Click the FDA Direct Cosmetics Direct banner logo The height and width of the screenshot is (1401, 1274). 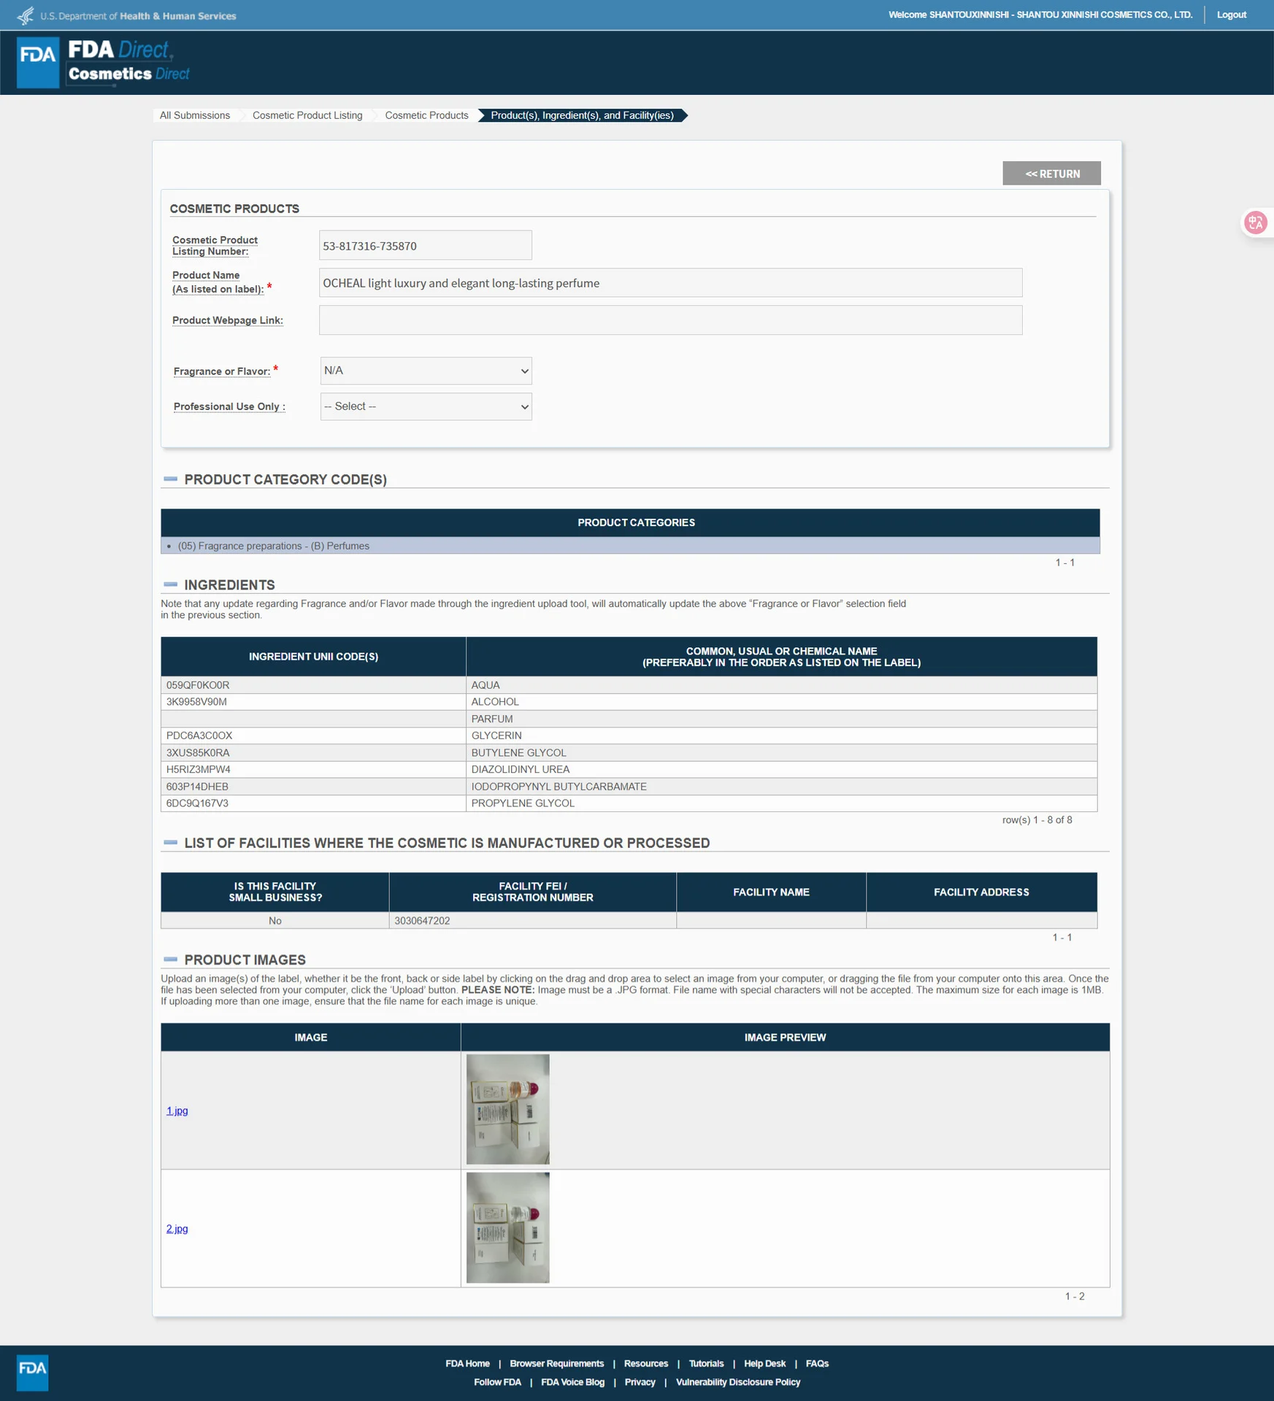click(x=128, y=62)
